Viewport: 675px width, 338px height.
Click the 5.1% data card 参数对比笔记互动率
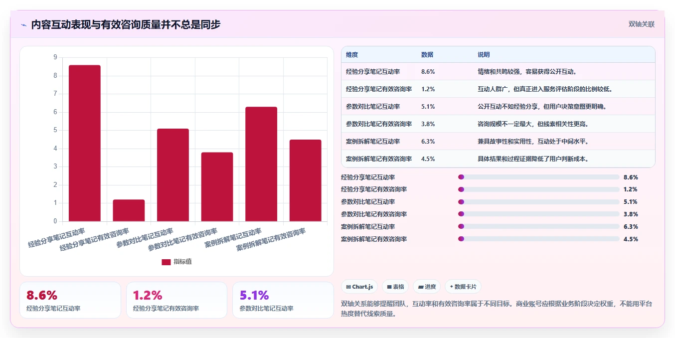pos(283,300)
